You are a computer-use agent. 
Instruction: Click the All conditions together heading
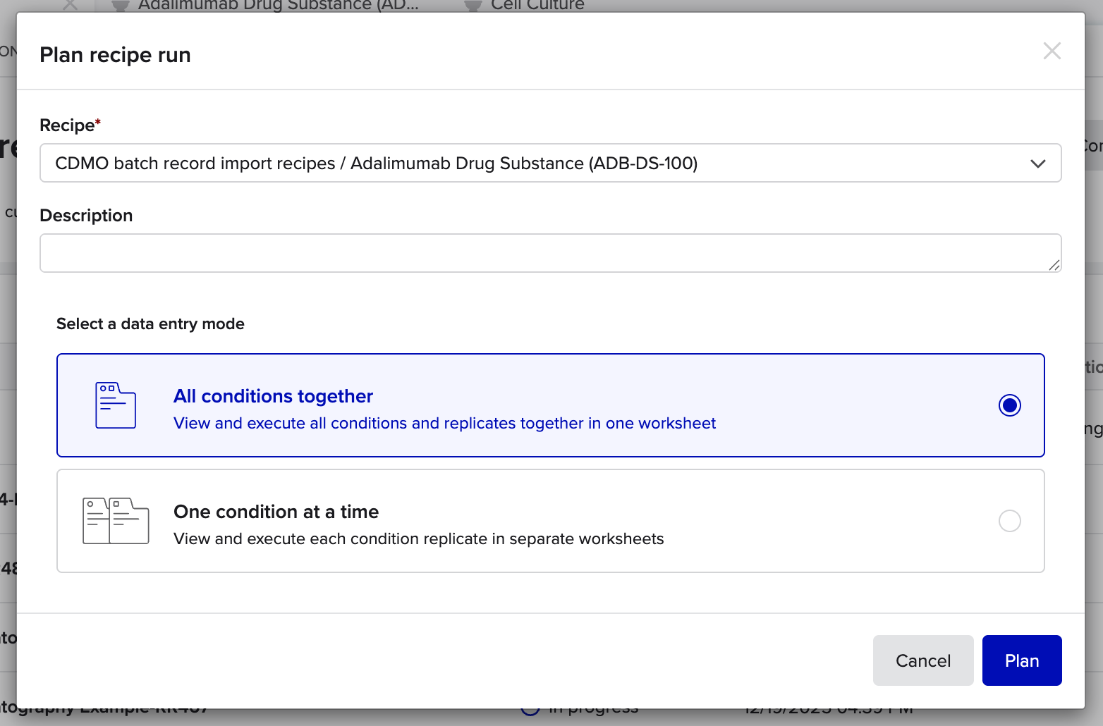[x=273, y=396]
